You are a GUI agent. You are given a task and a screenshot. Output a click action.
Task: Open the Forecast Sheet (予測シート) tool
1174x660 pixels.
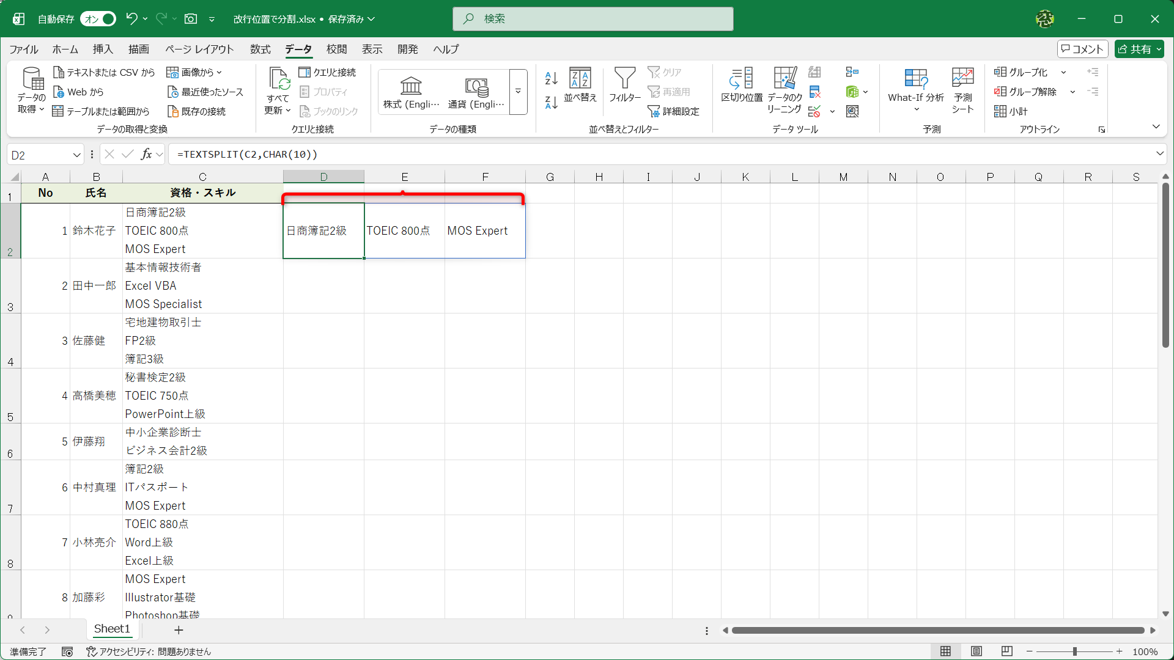[962, 79]
